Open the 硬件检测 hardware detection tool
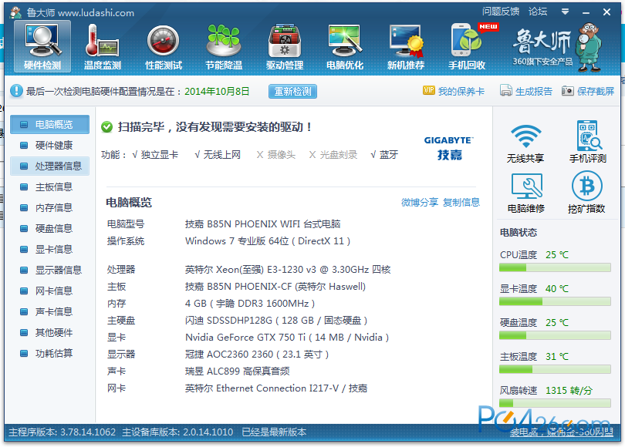625x447 pixels. [x=42, y=46]
